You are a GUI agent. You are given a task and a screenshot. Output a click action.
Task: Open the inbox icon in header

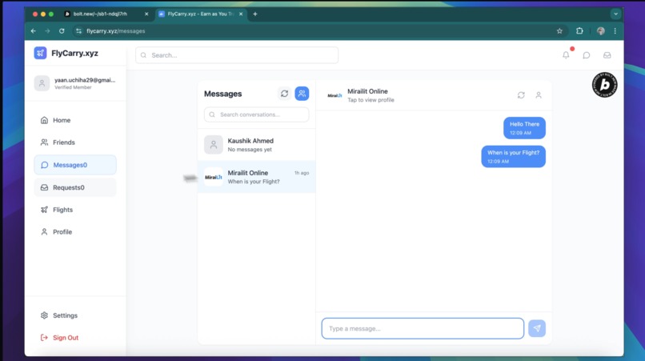pyautogui.click(x=607, y=55)
